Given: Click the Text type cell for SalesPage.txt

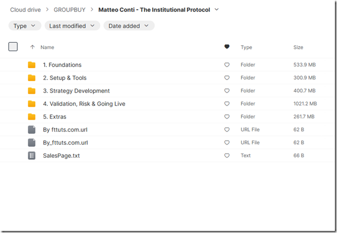Looking at the screenshot, I should click(x=246, y=156).
